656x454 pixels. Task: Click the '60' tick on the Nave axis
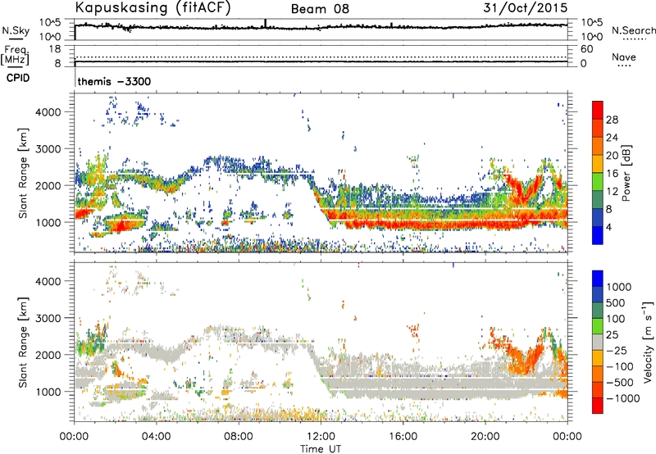586,49
